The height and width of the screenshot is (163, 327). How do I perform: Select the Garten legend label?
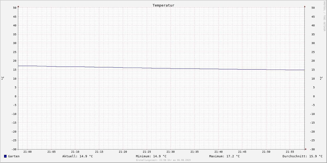14,156
